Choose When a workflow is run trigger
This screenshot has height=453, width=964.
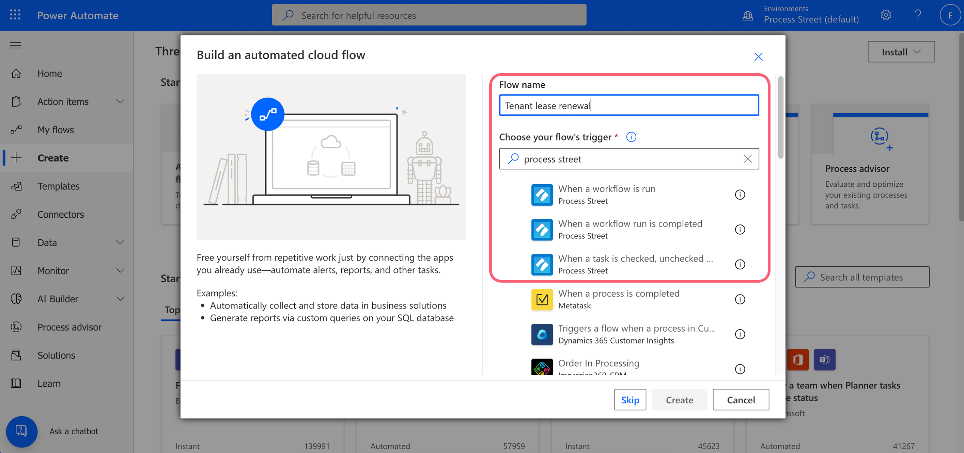tap(607, 189)
